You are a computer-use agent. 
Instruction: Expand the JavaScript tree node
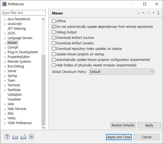click(5, 24)
